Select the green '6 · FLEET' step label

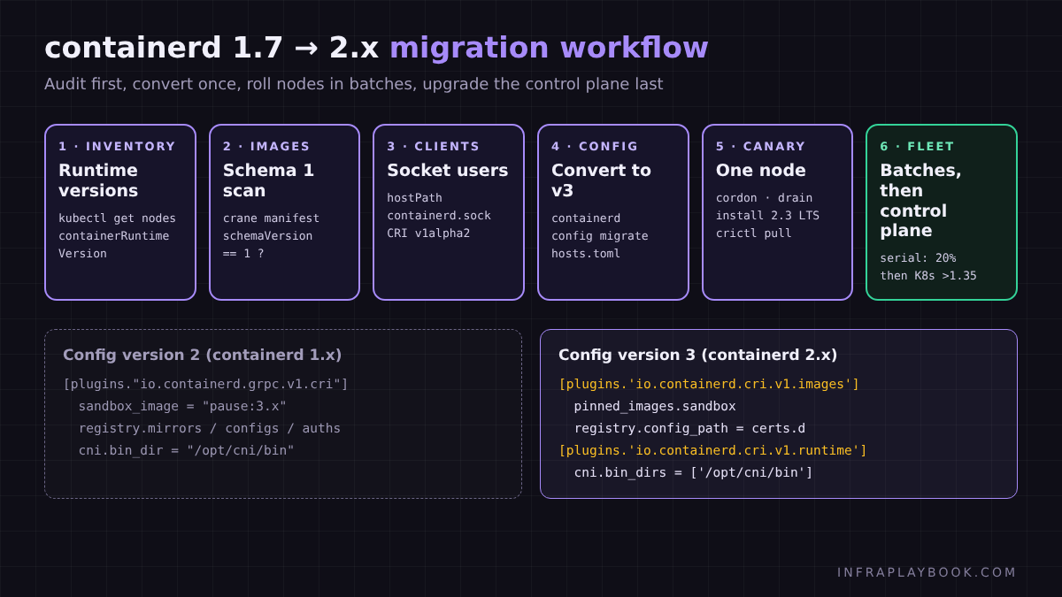[x=917, y=146]
